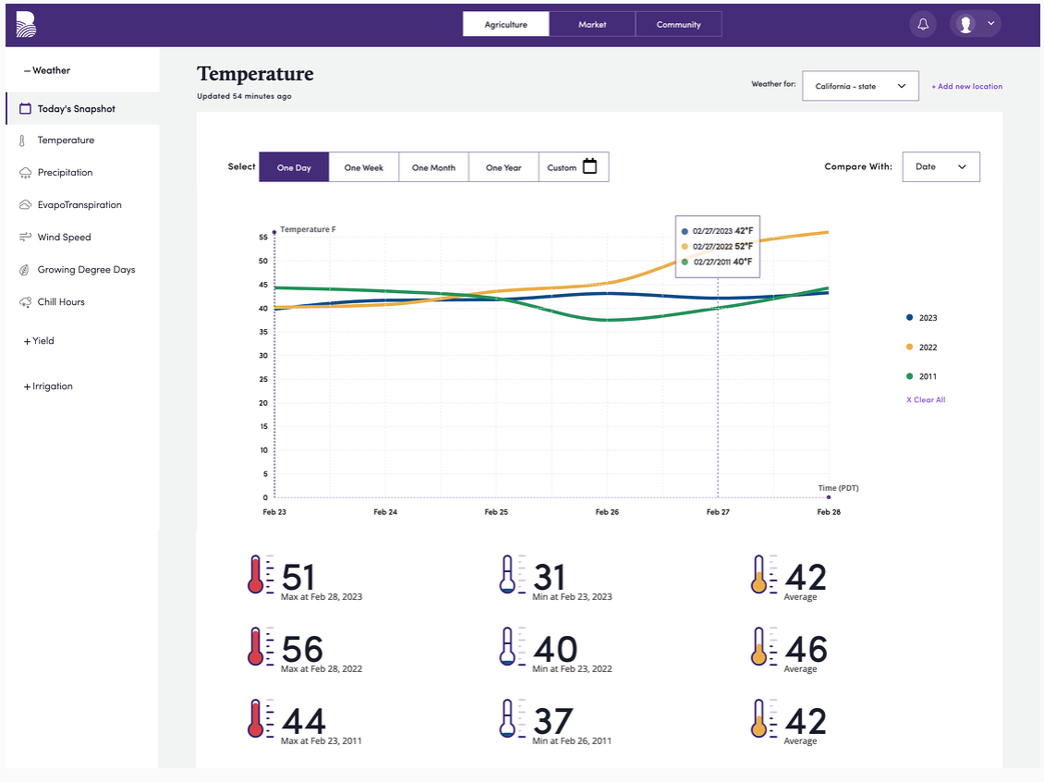Click the Feb 27 axis label
Screen dimensions: 1044x782
tap(718, 512)
